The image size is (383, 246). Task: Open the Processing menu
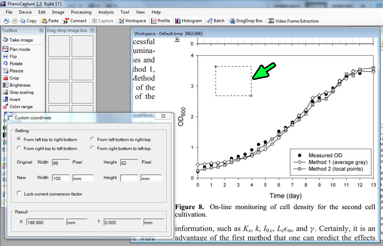point(81,12)
